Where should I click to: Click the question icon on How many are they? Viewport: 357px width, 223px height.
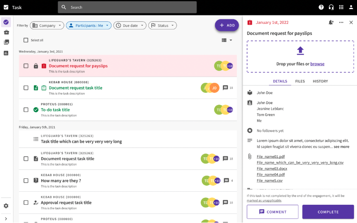[36, 180]
